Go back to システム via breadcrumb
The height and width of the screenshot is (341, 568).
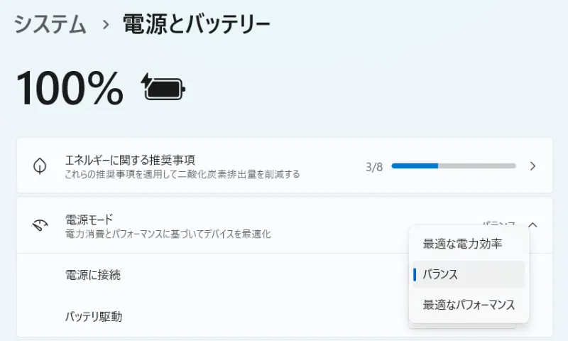click(50, 25)
